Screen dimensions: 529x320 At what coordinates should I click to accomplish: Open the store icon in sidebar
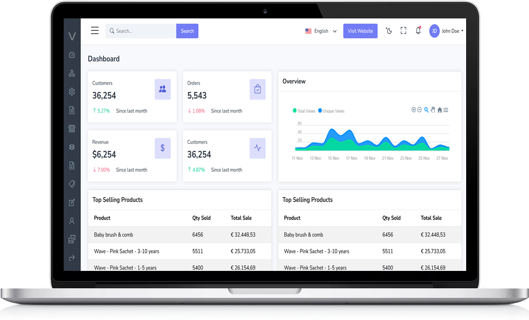(72, 128)
